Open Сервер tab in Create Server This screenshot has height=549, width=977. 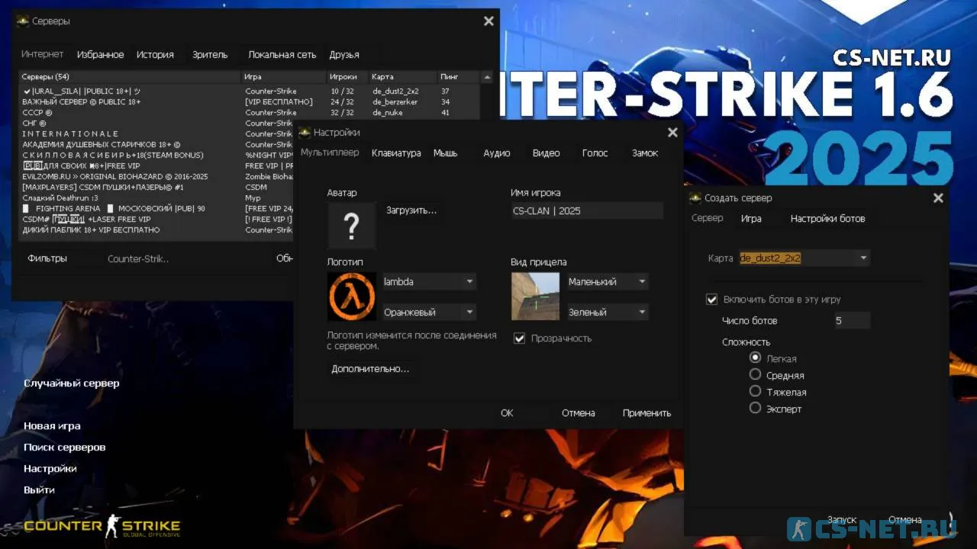pos(708,219)
